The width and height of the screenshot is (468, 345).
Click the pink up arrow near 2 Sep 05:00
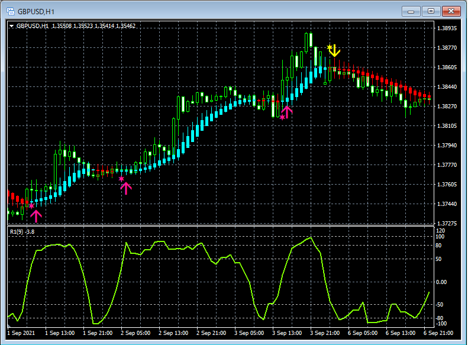coord(125,188)
